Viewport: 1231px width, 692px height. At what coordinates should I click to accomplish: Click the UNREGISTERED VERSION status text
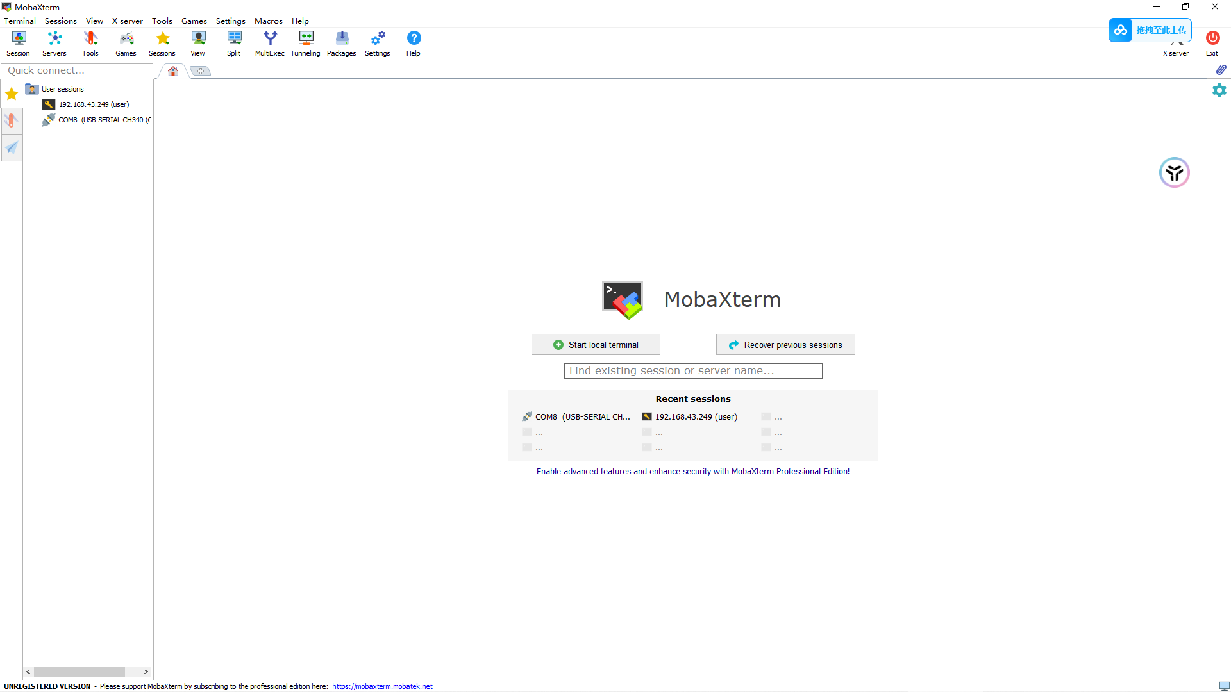[47, 686]
